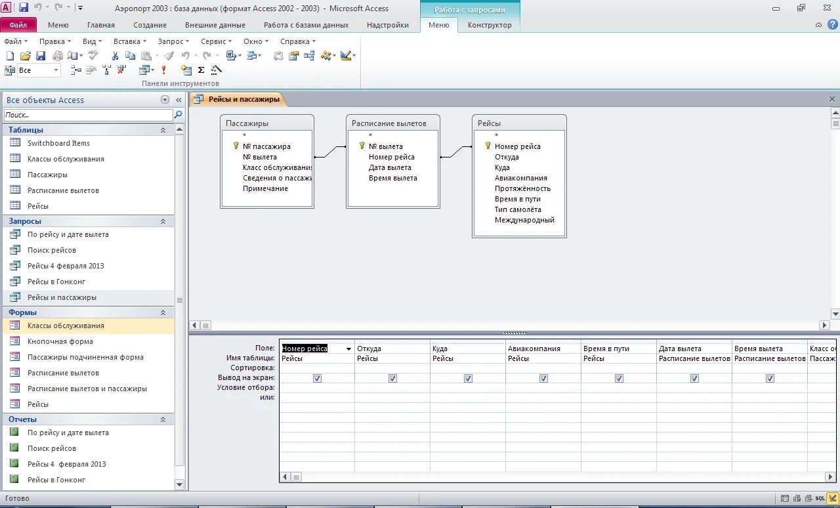The height and width of the screenshot is (508, 840).
Task: Open the Relationships diagram toolbar icon
Action: (310, 56)
